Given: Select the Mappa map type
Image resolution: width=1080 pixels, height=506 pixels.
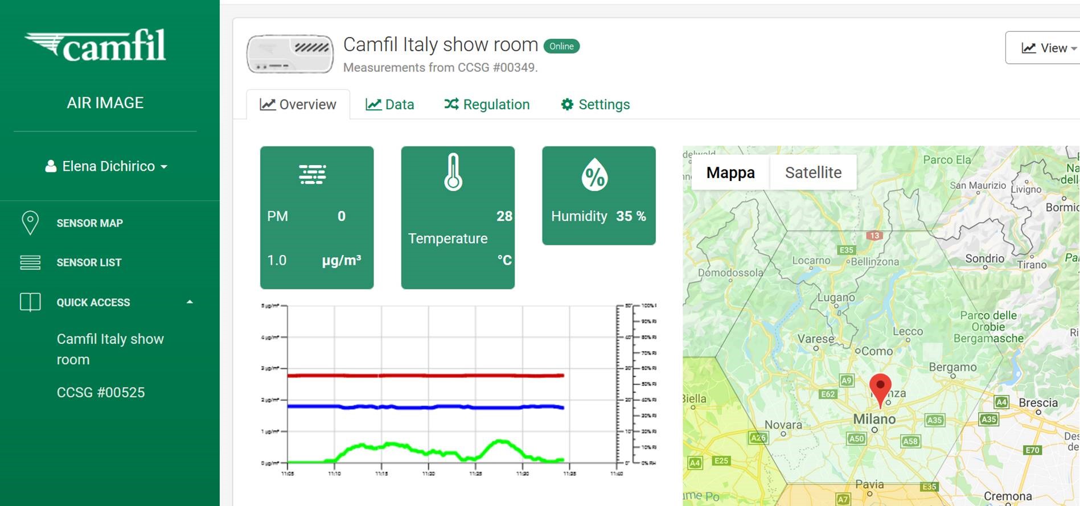Looking at the screenshot, I should tap(730, 172).
